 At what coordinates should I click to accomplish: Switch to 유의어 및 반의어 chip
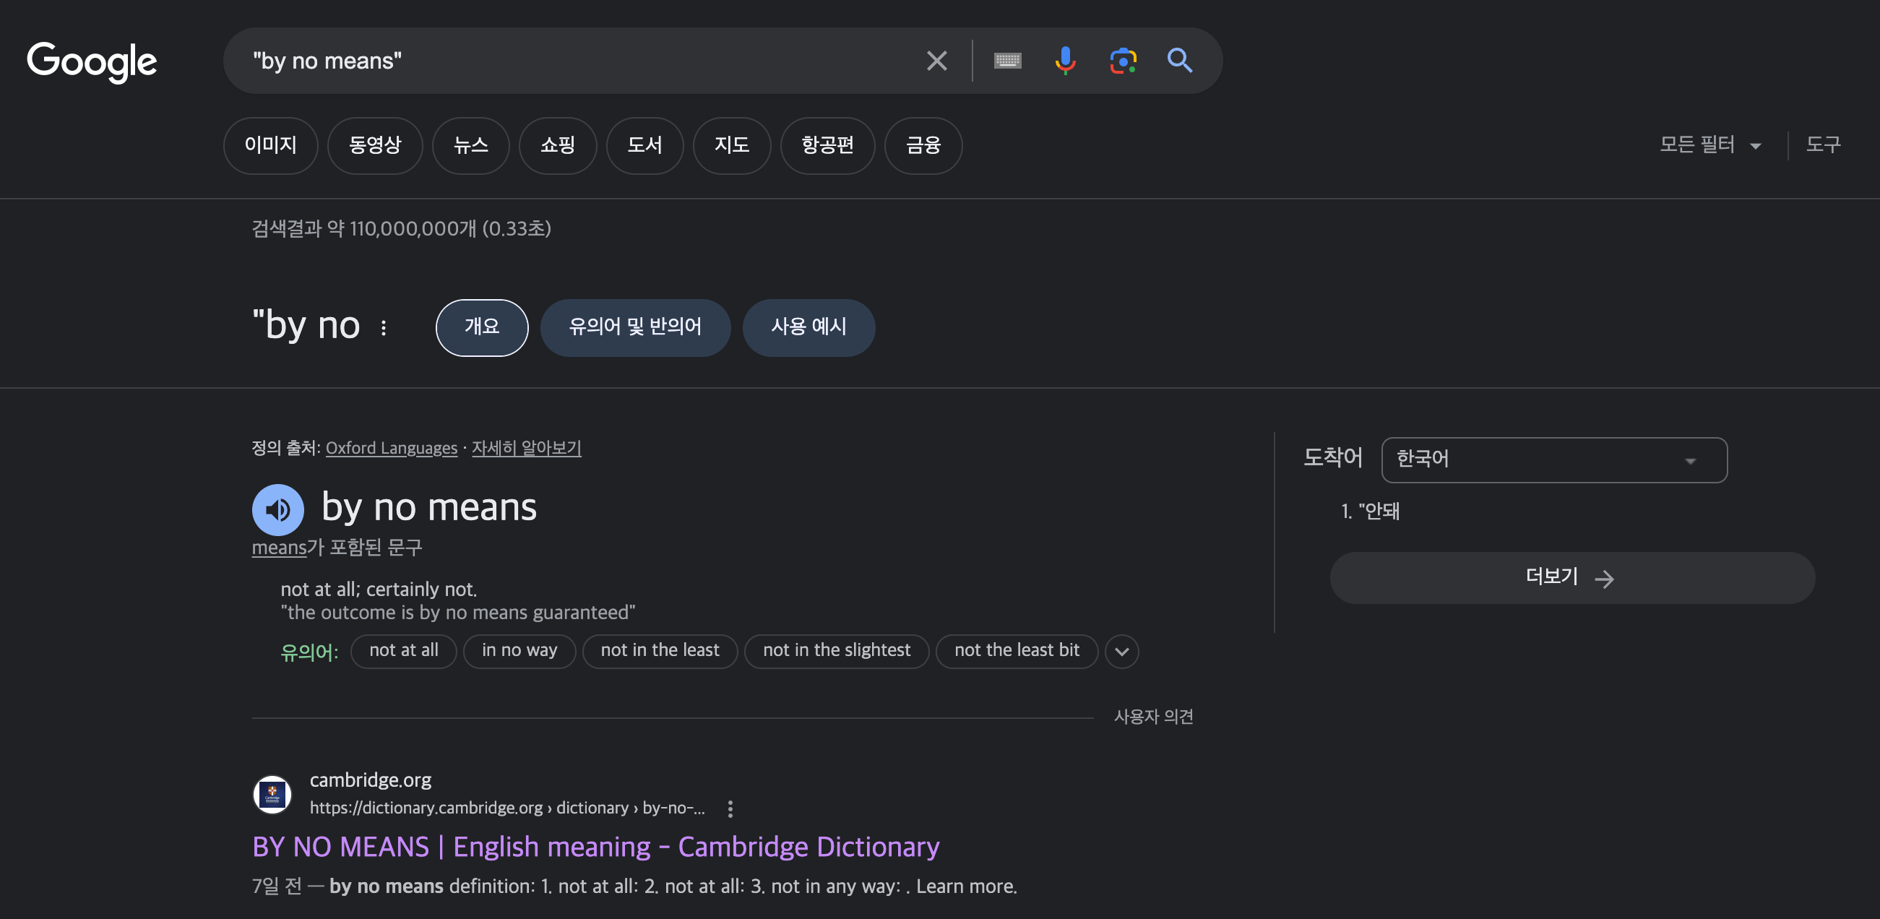(x=635, y=327)
